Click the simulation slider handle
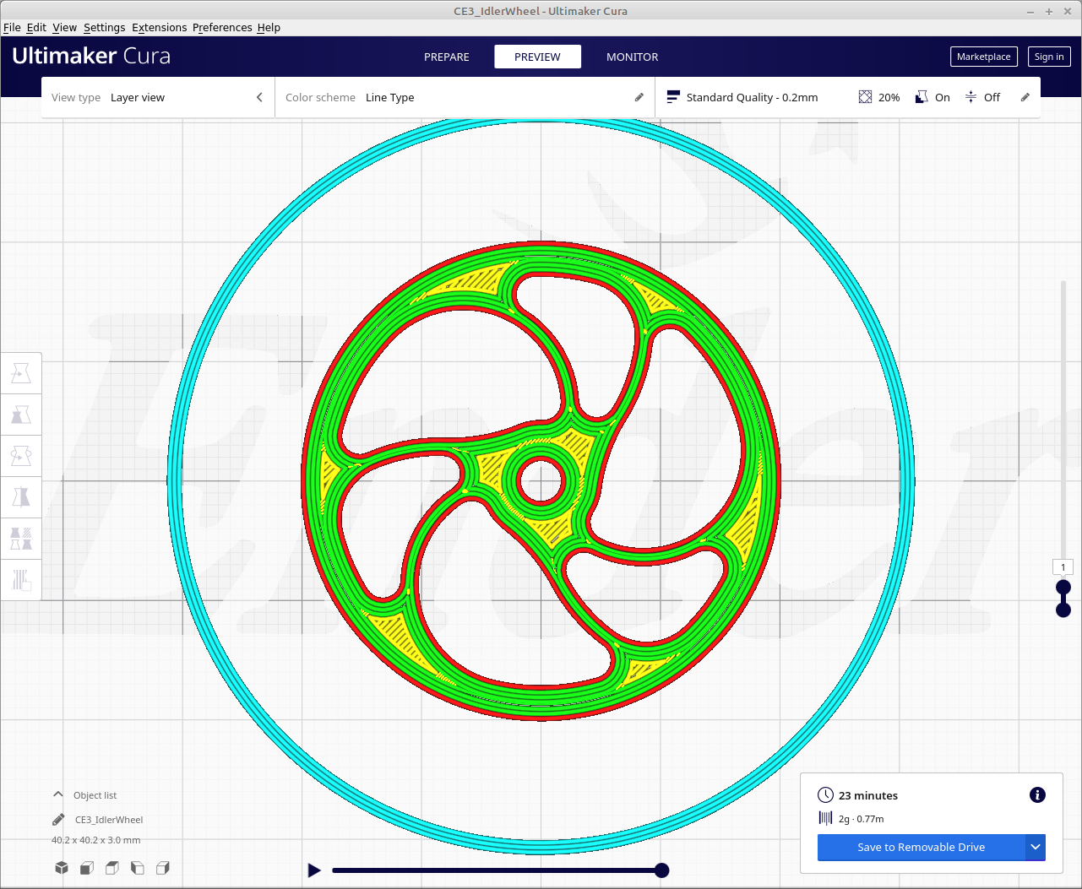Viewport: 1082px width, 889px height. click(661, 870)
